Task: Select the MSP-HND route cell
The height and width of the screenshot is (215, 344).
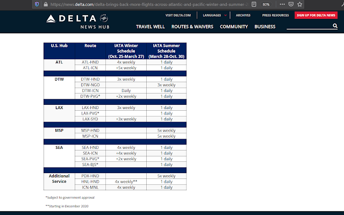Action: click(x=90, y=131)
